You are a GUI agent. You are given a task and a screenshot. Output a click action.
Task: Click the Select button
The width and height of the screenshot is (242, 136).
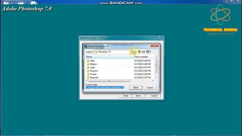136,88
